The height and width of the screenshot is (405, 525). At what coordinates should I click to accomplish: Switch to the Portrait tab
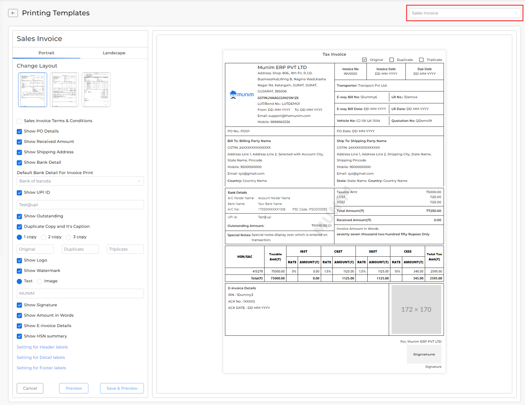click(x=46, y=53)
